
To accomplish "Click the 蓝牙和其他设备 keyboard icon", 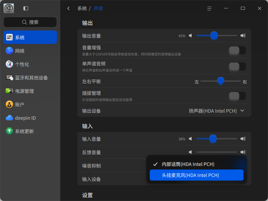I will point(9,78).
